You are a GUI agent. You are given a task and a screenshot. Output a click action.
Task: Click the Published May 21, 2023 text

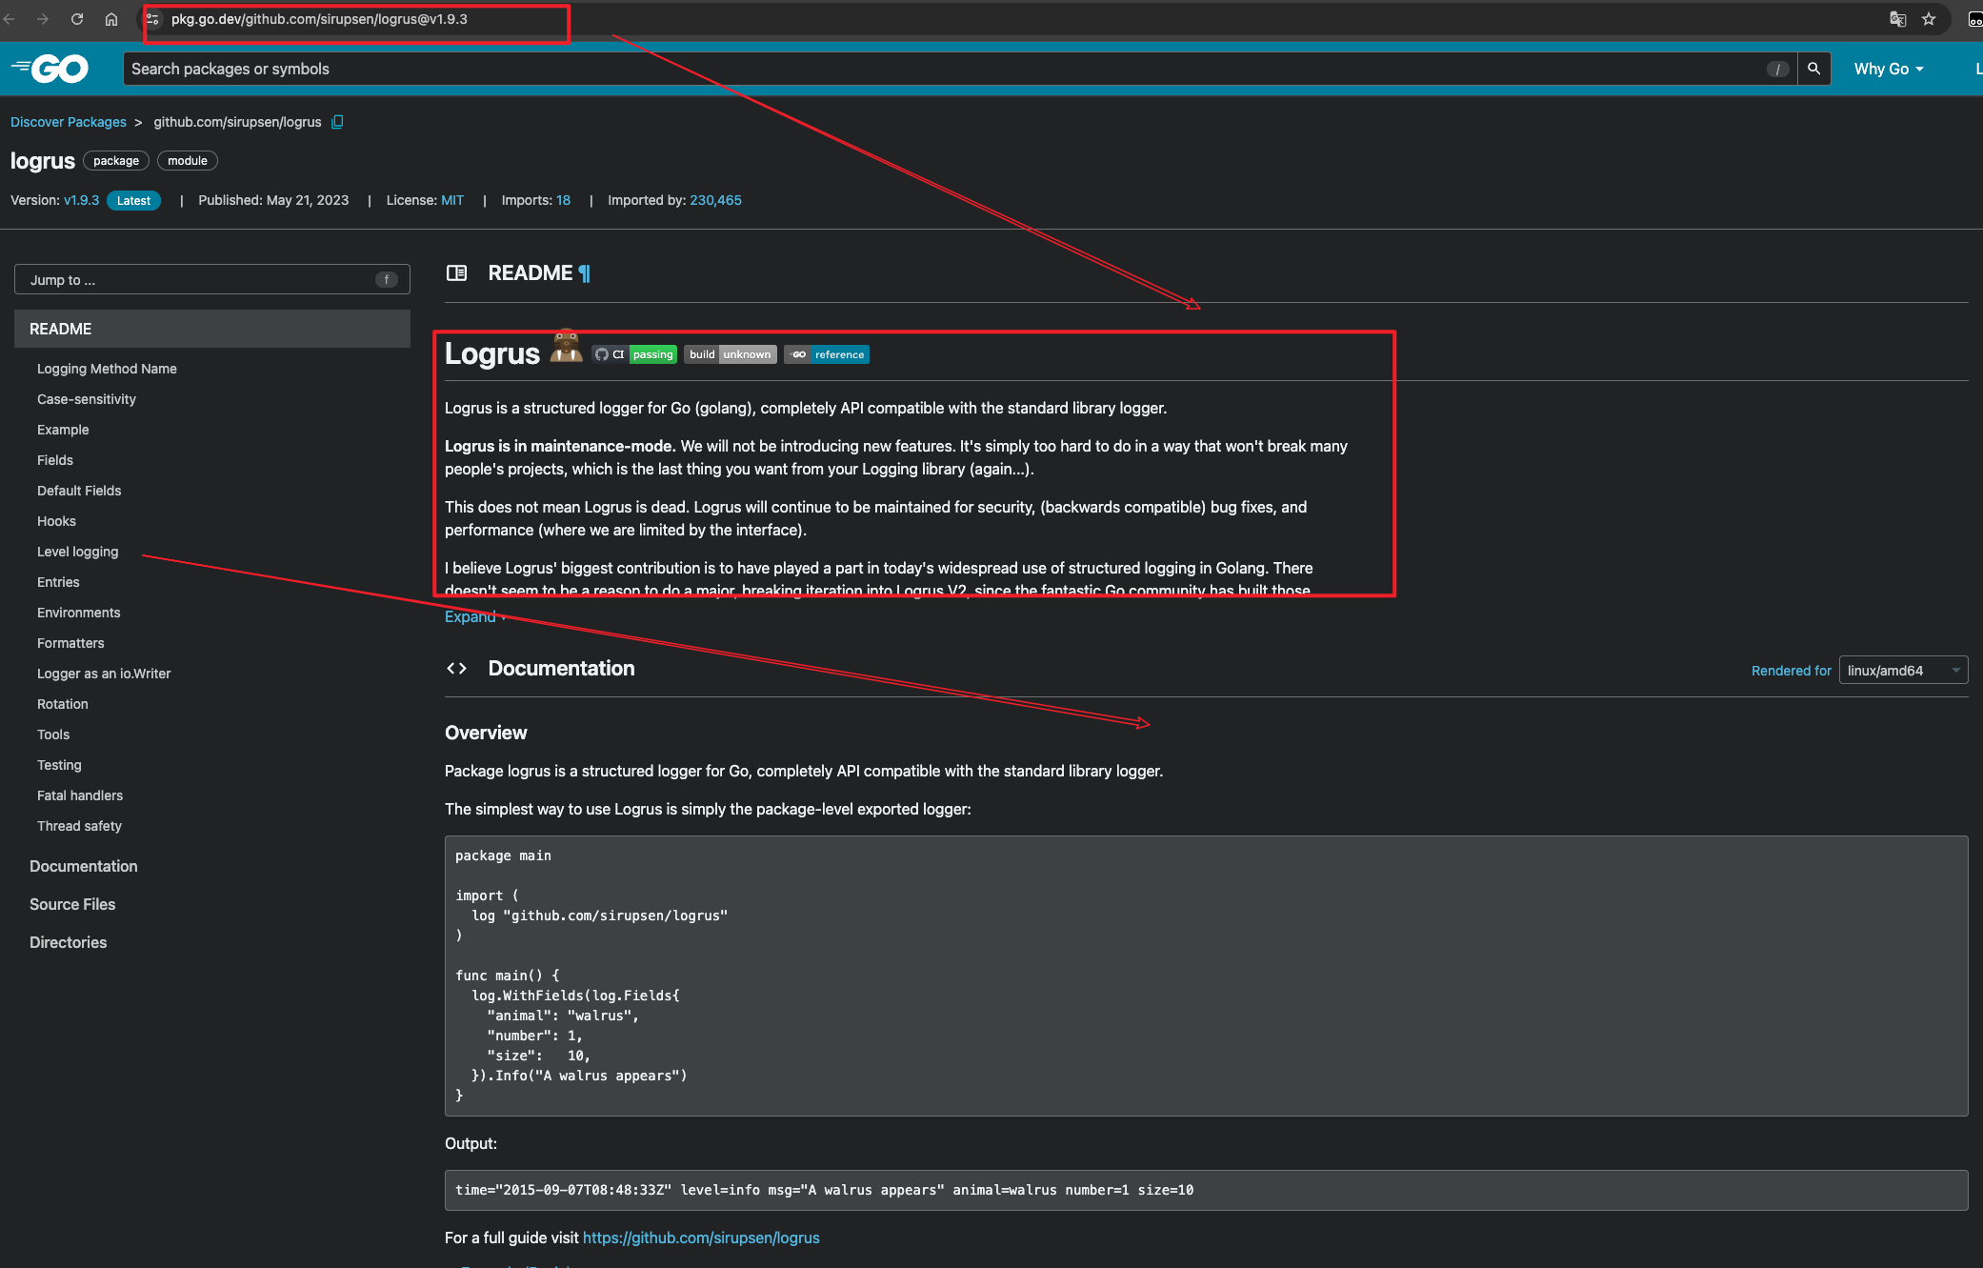click(273, 200)
